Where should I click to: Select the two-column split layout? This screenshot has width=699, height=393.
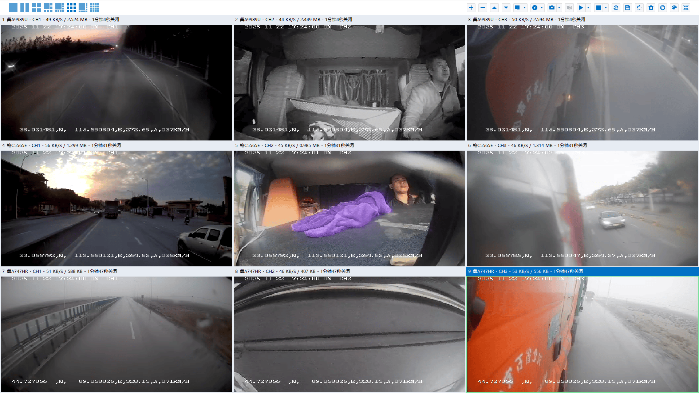coord(25,8)
